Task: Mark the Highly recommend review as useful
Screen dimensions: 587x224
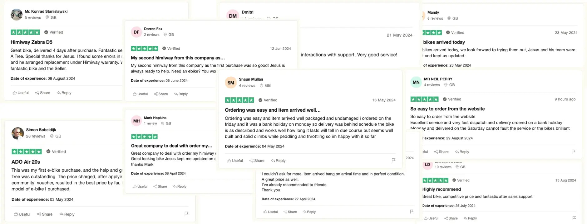Action: coord(431,218)
